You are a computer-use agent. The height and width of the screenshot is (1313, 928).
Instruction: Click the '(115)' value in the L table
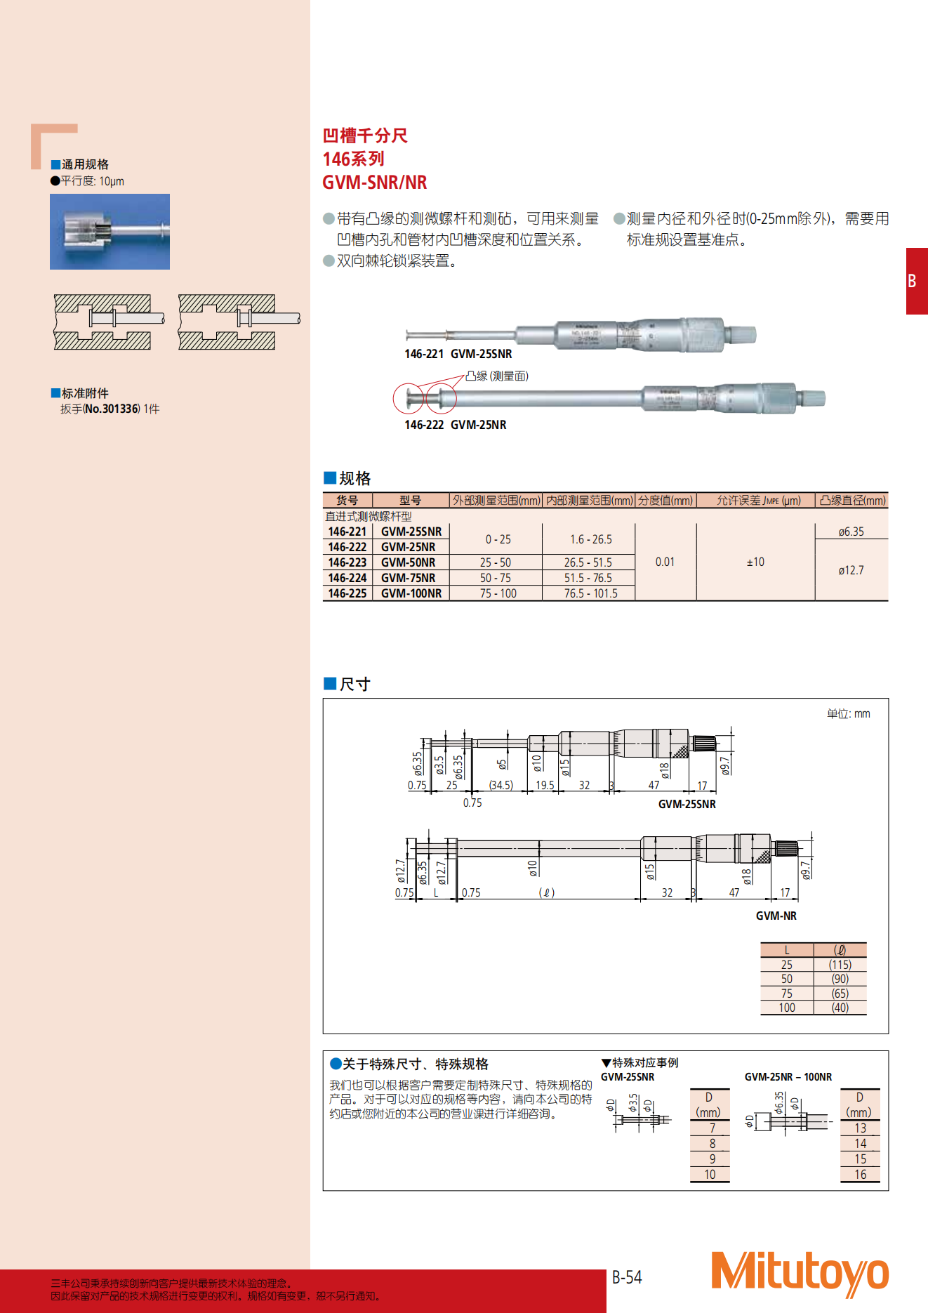[x=840, y=965]
